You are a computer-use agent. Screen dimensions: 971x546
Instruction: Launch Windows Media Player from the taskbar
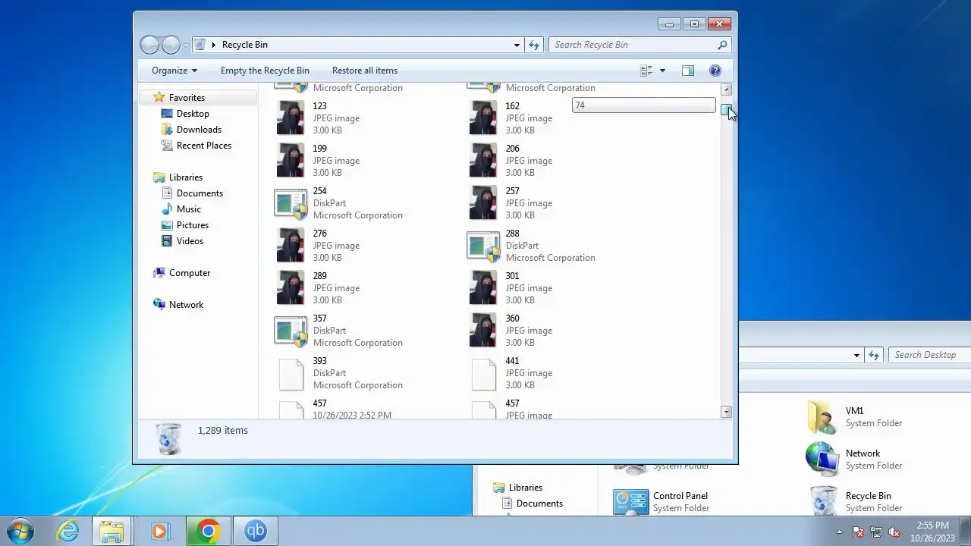(x=159, y=531)
